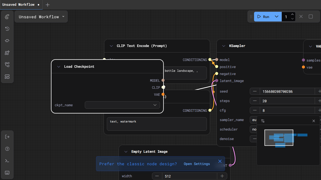The image size is (321, 180).
Task: Open minimap settings sliders icon
Action: [263, 121]
